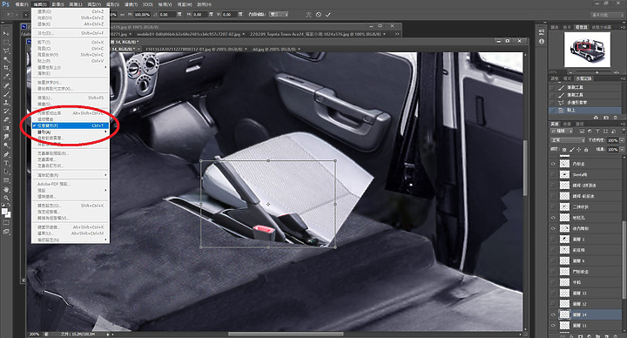The height and width of the screenshot is (338, 627).
Task: Hide layer 圖層 11 via eye icon
Action: pyautogui.click(x=554, y=326)
